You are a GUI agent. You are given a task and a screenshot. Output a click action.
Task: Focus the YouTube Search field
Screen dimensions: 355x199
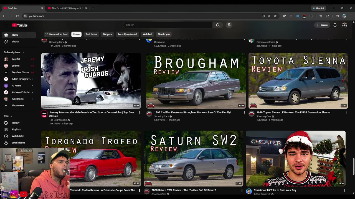(168, 25)
